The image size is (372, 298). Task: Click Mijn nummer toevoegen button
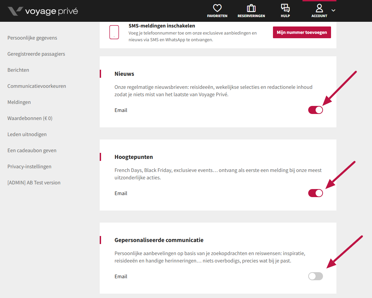[x=302, y=33]
